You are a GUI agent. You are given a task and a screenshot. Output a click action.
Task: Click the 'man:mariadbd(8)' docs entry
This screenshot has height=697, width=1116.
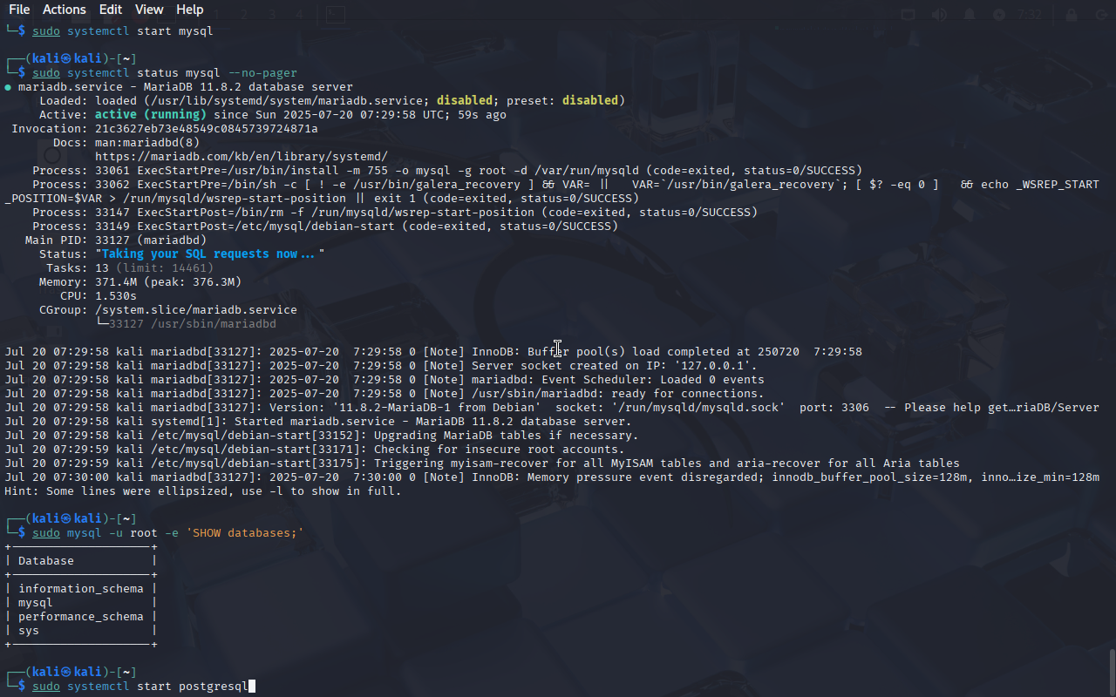(147, 143)
